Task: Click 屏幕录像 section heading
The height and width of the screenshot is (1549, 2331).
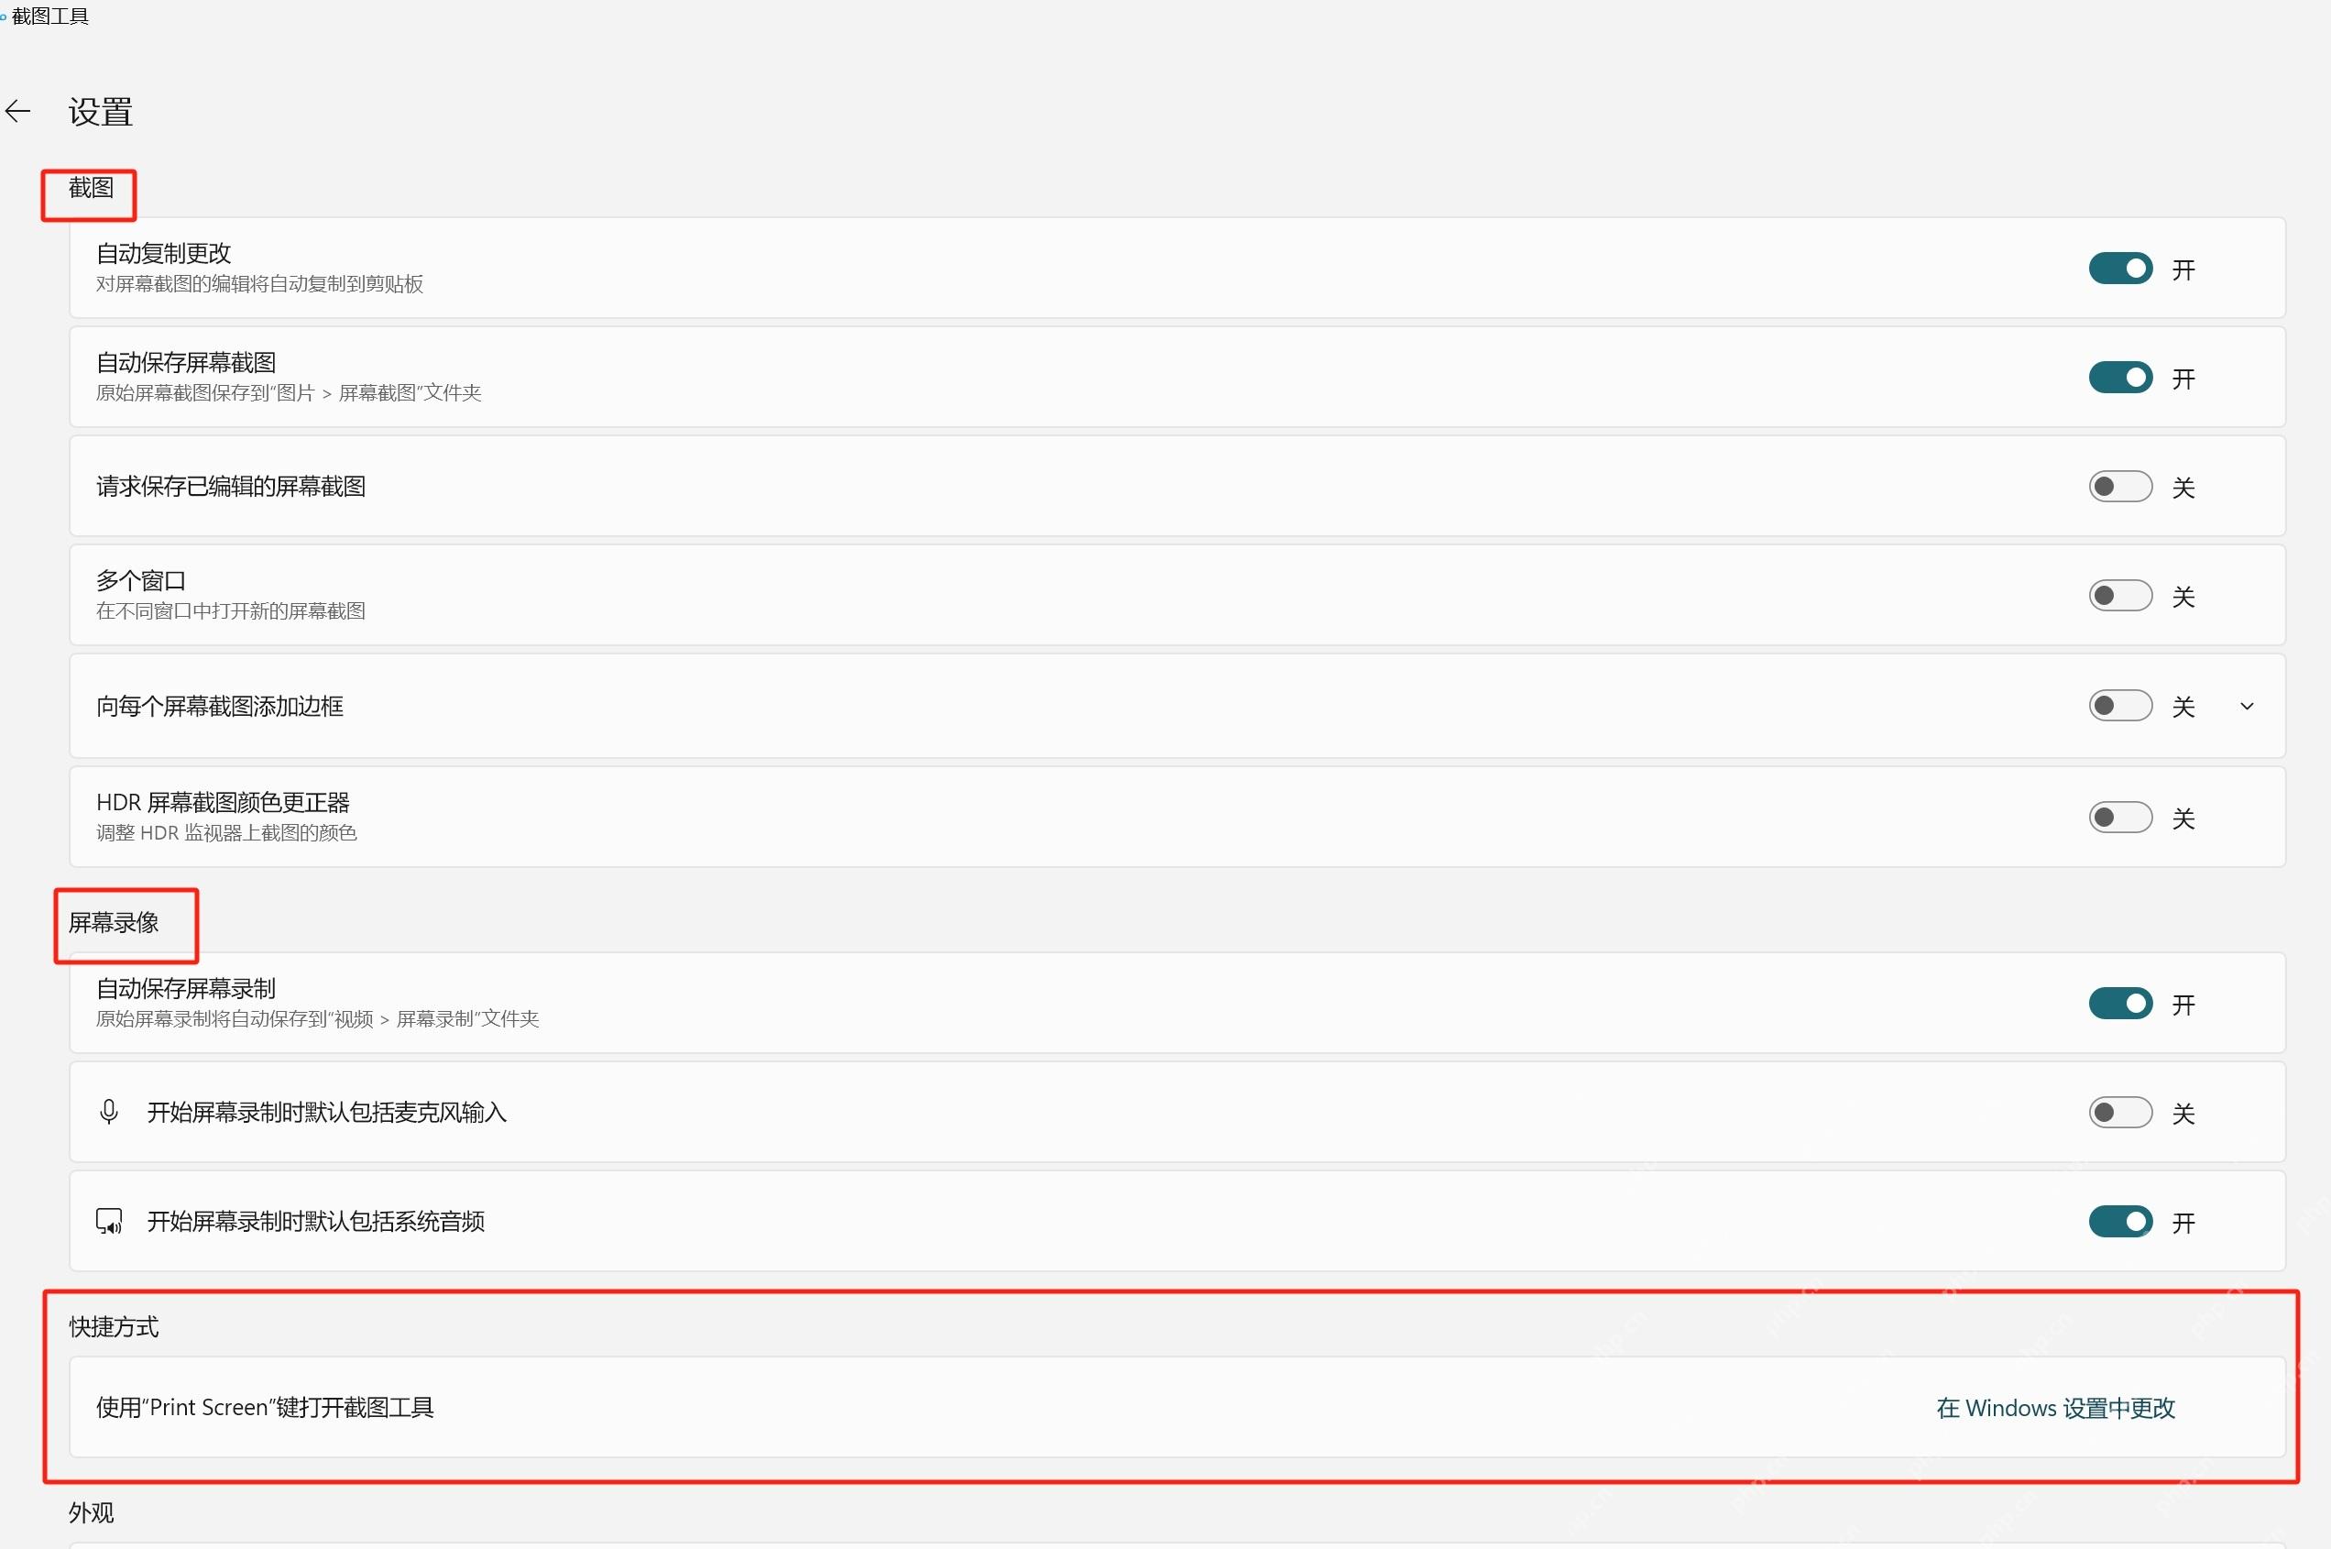Action: [x=114, y=923]
